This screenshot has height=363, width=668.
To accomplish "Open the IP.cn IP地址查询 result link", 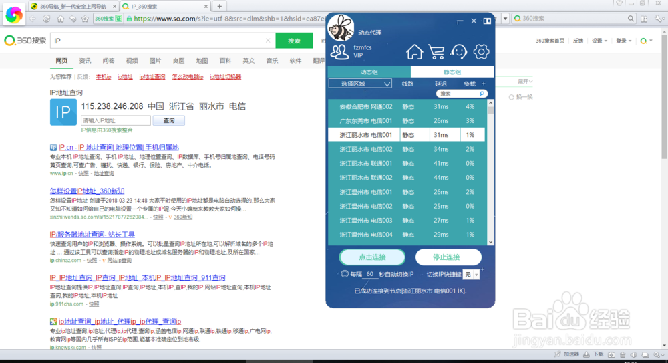I will pos(118,147).
